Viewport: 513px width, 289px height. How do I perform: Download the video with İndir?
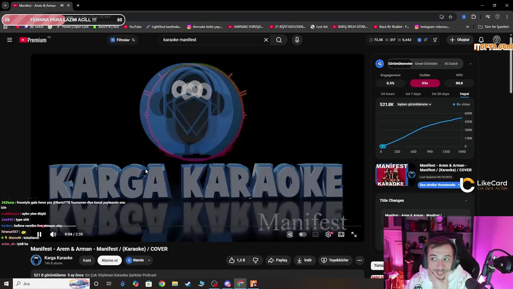(x=304, y=260)
